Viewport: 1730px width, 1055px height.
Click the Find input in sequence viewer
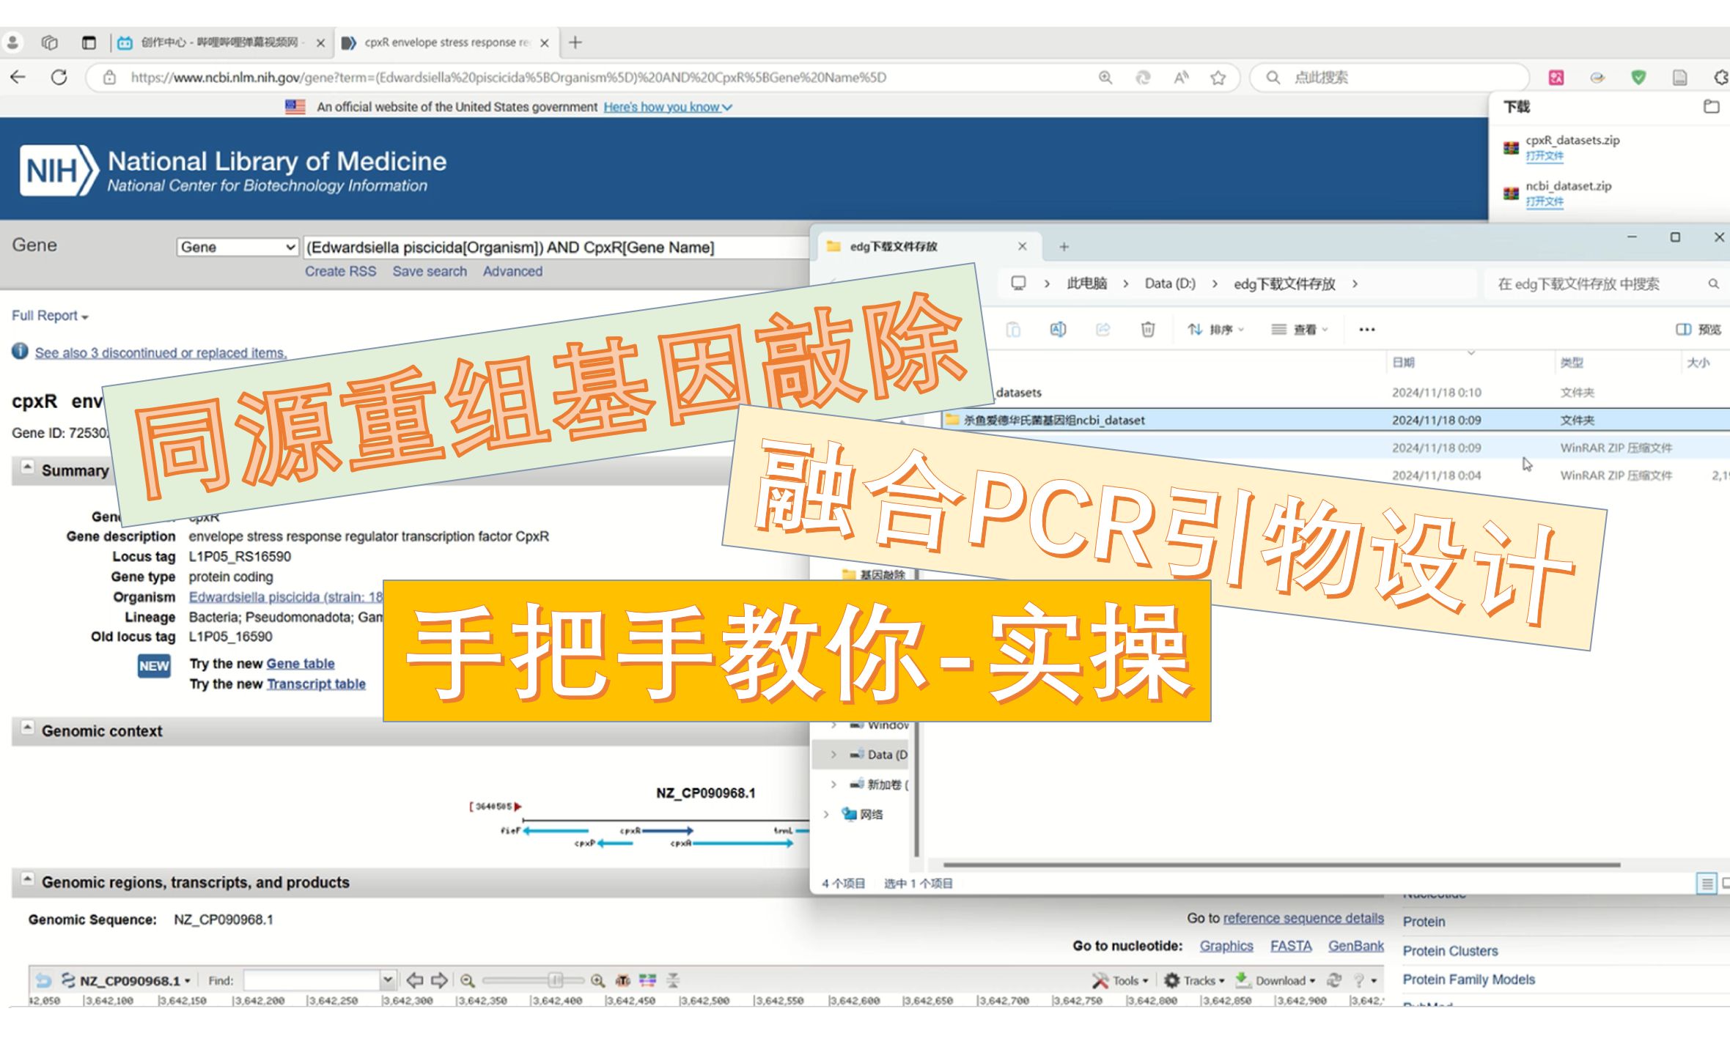(312, 980)
